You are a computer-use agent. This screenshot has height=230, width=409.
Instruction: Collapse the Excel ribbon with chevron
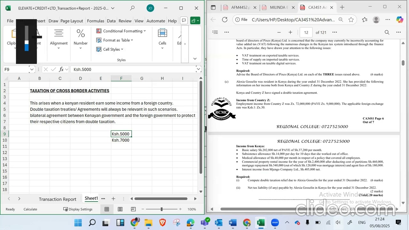[195, 59]
